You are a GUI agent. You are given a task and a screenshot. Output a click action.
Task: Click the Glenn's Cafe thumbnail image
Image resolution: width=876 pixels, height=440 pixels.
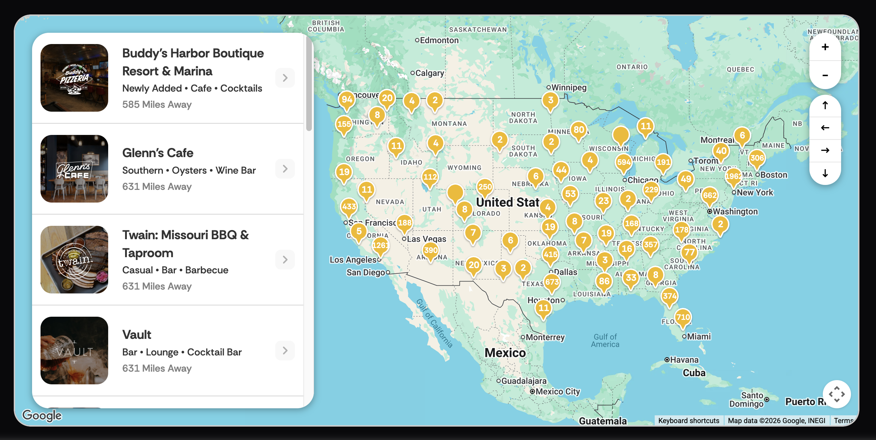[x=74, y=169]
